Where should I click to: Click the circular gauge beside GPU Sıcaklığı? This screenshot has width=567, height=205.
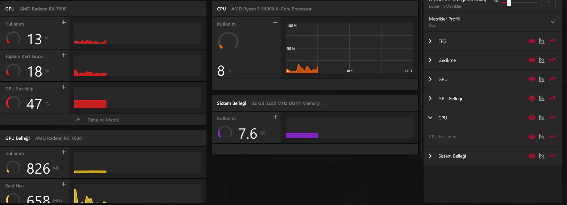13,103
